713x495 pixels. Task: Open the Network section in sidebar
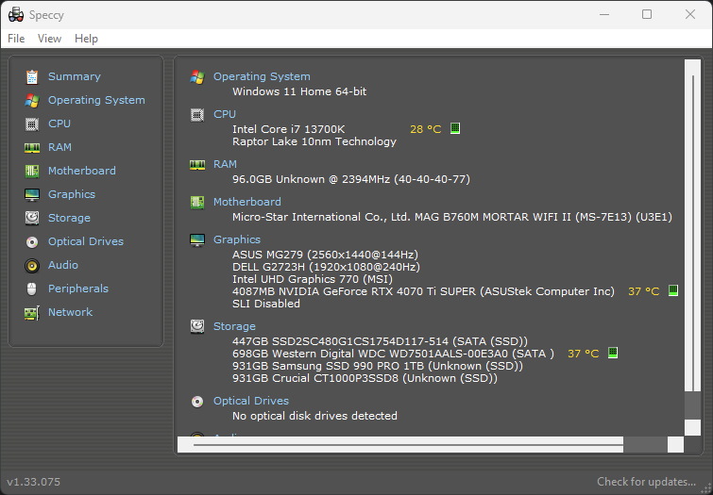click(70, 313)
